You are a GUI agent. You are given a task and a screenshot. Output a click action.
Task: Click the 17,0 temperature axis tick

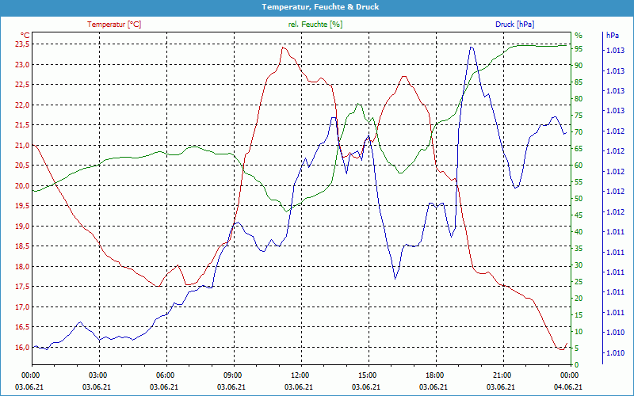click(x=22, y=307)
